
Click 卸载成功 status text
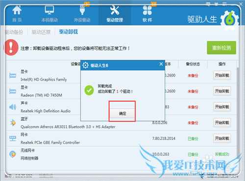[222, 154]
